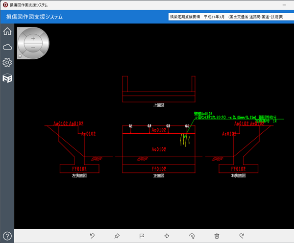Click the rotate tool icon

click(x=192, y=236)
